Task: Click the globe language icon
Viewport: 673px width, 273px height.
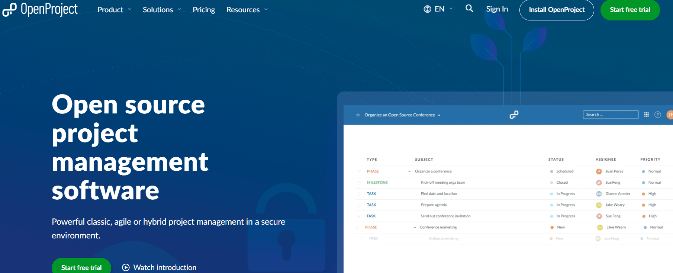Action: pos(427,9)
